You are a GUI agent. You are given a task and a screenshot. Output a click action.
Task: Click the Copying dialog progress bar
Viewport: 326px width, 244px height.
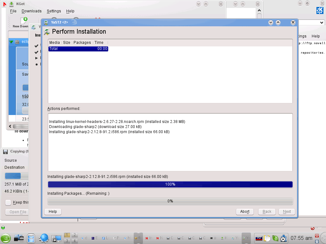[x=17, y=176]
